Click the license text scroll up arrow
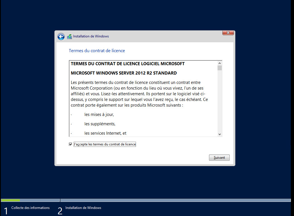Image resolution: width=294 pixels, height=216 pixels. click(220, 63)
